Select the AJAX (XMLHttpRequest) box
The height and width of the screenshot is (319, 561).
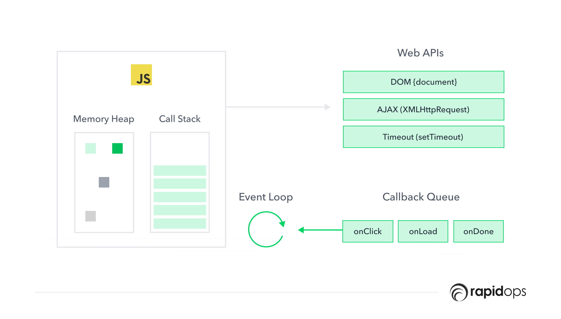click(424, 110)
